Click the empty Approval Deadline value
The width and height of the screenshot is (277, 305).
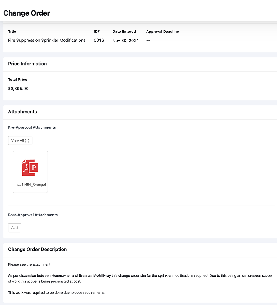pos(148,41)
